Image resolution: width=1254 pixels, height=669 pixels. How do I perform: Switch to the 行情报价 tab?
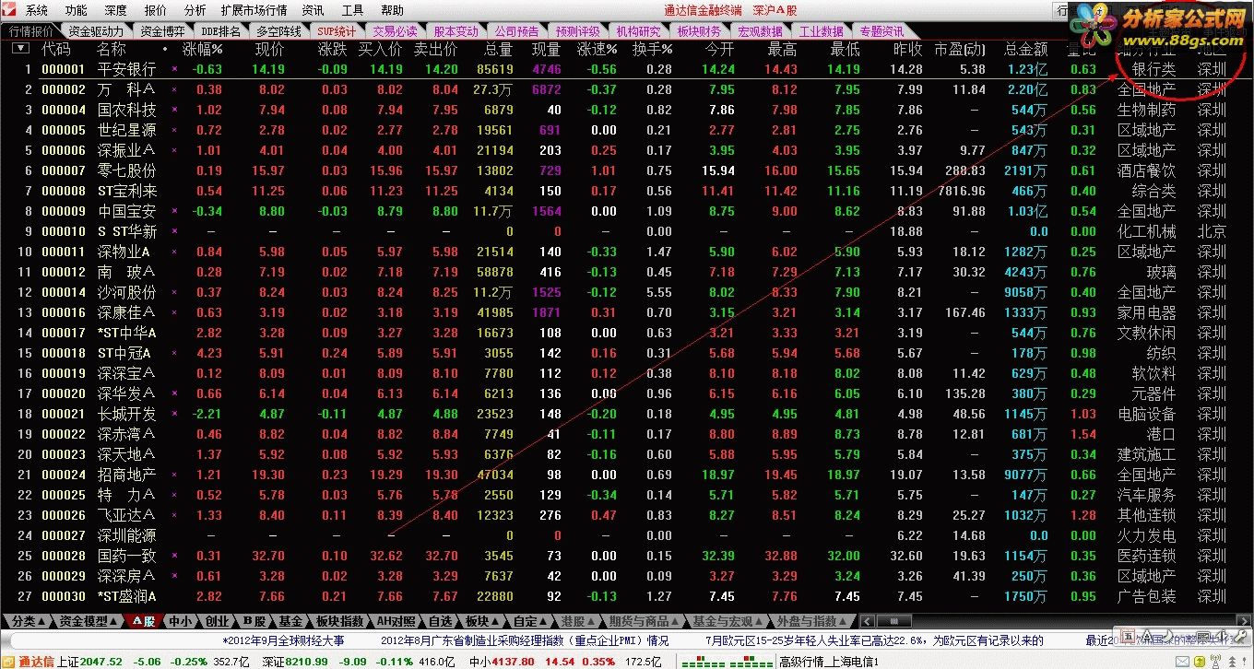pyautogui.click(x=31, y=30)
